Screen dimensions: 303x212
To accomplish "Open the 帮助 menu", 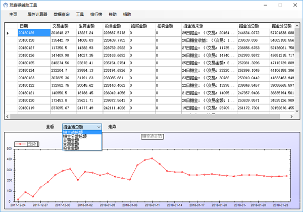I will coord(112,15).
